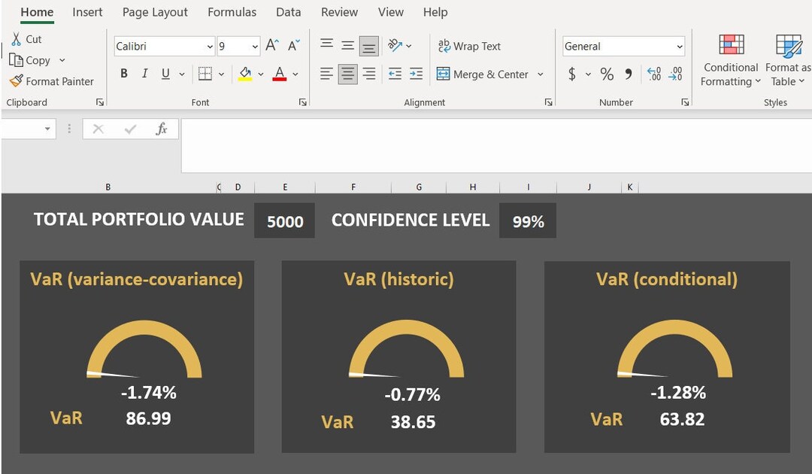The height and width of the screenshot is (474, 812).
Task: Click the Cut command
Action: coord(27,38)
